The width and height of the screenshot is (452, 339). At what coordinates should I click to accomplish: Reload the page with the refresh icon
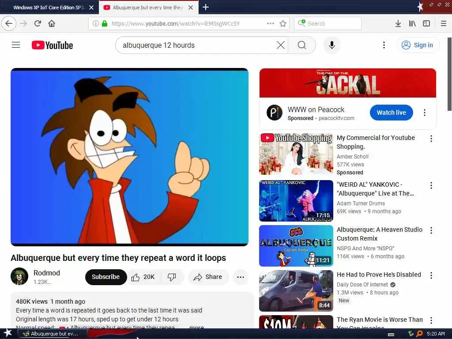point(38,23)
